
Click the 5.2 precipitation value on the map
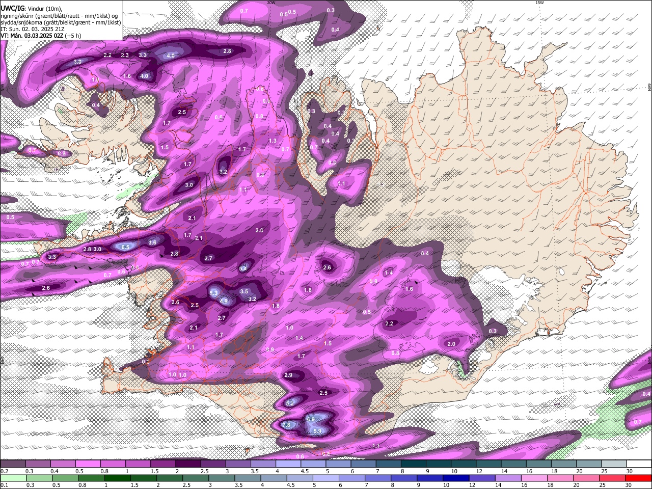289,403
